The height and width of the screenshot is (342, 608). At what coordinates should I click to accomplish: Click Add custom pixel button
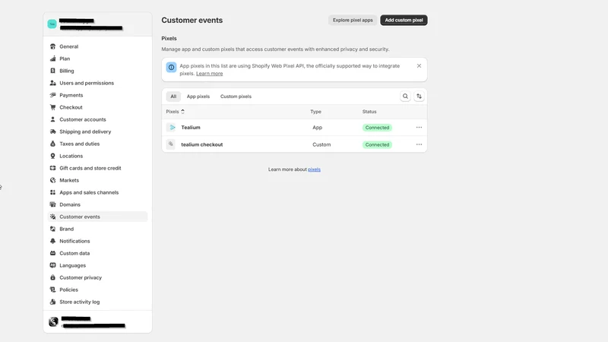tap(404, 21)
